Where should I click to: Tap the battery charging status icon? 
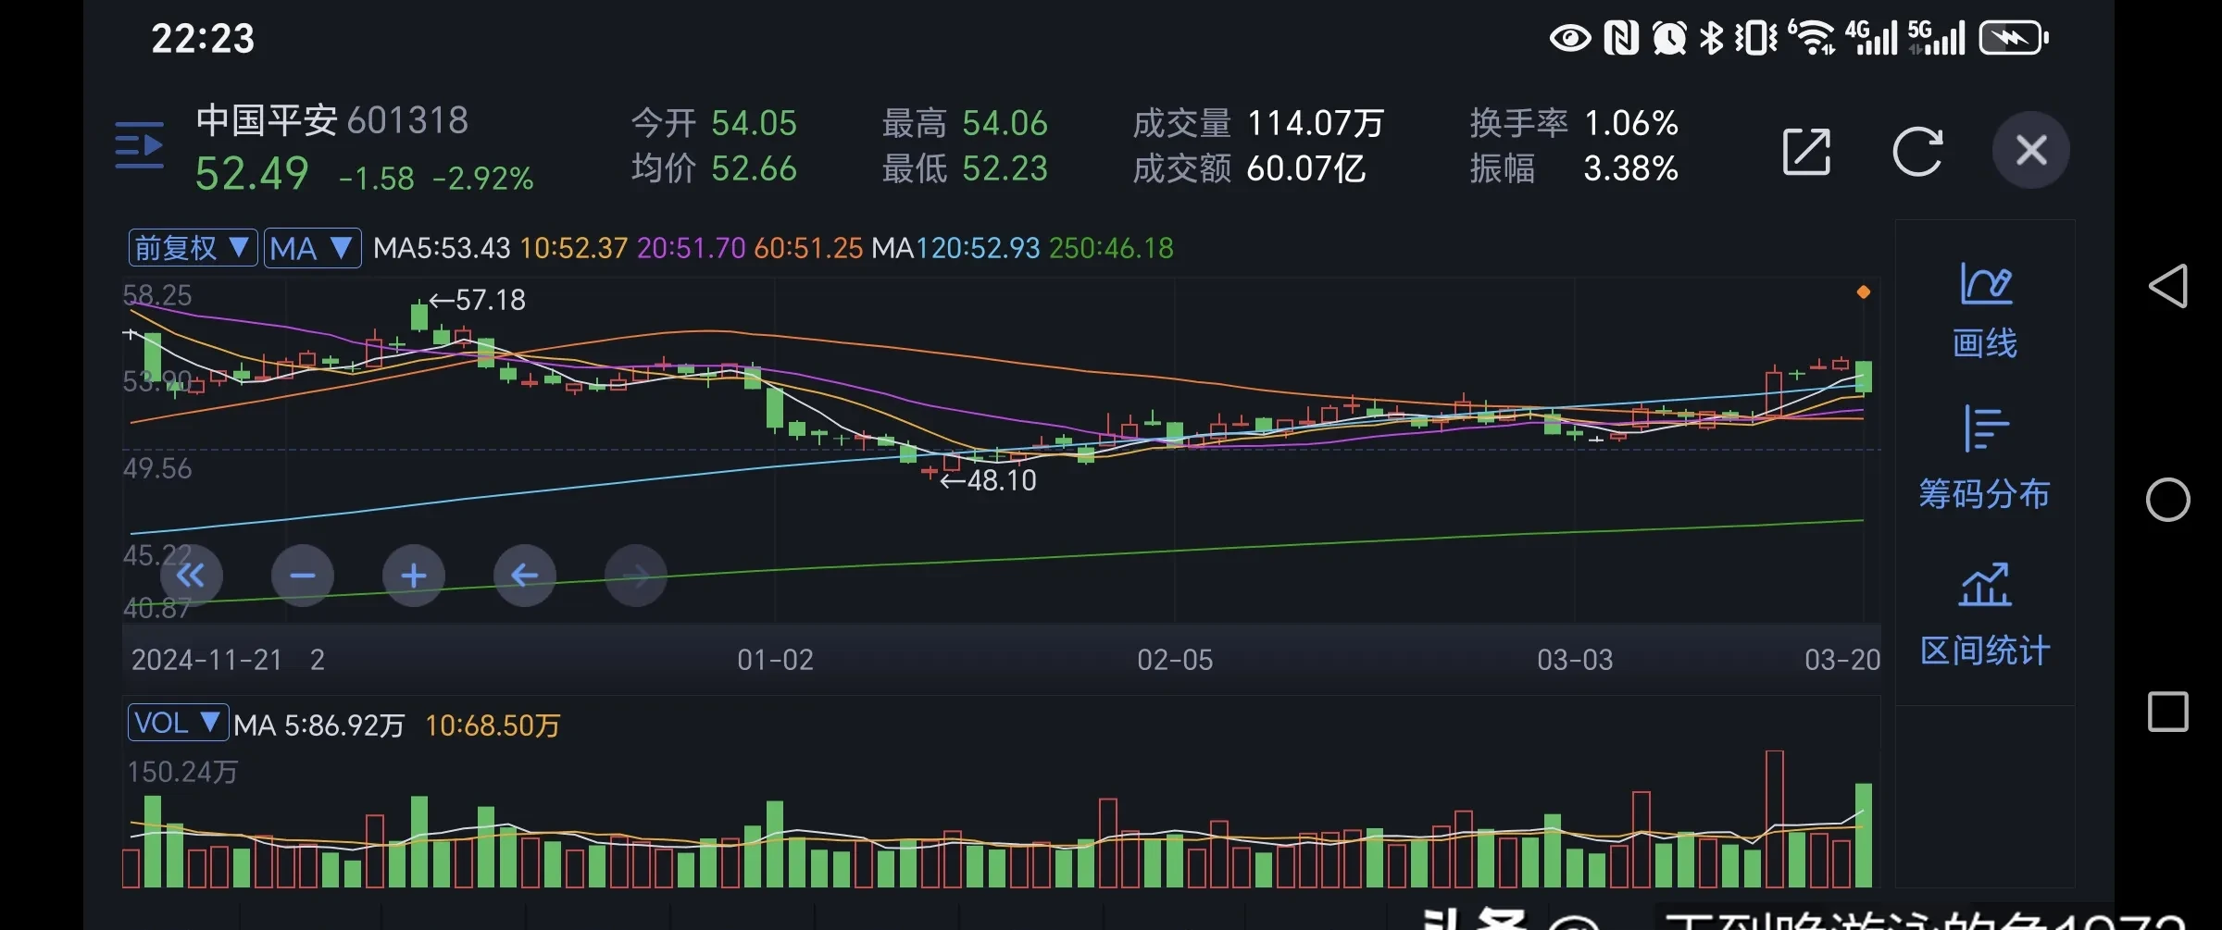(x=2014, y=38)
